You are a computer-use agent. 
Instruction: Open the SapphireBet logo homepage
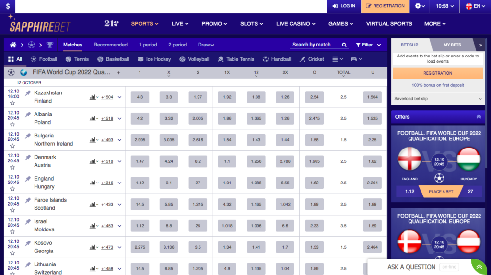(x=39, y=23)
